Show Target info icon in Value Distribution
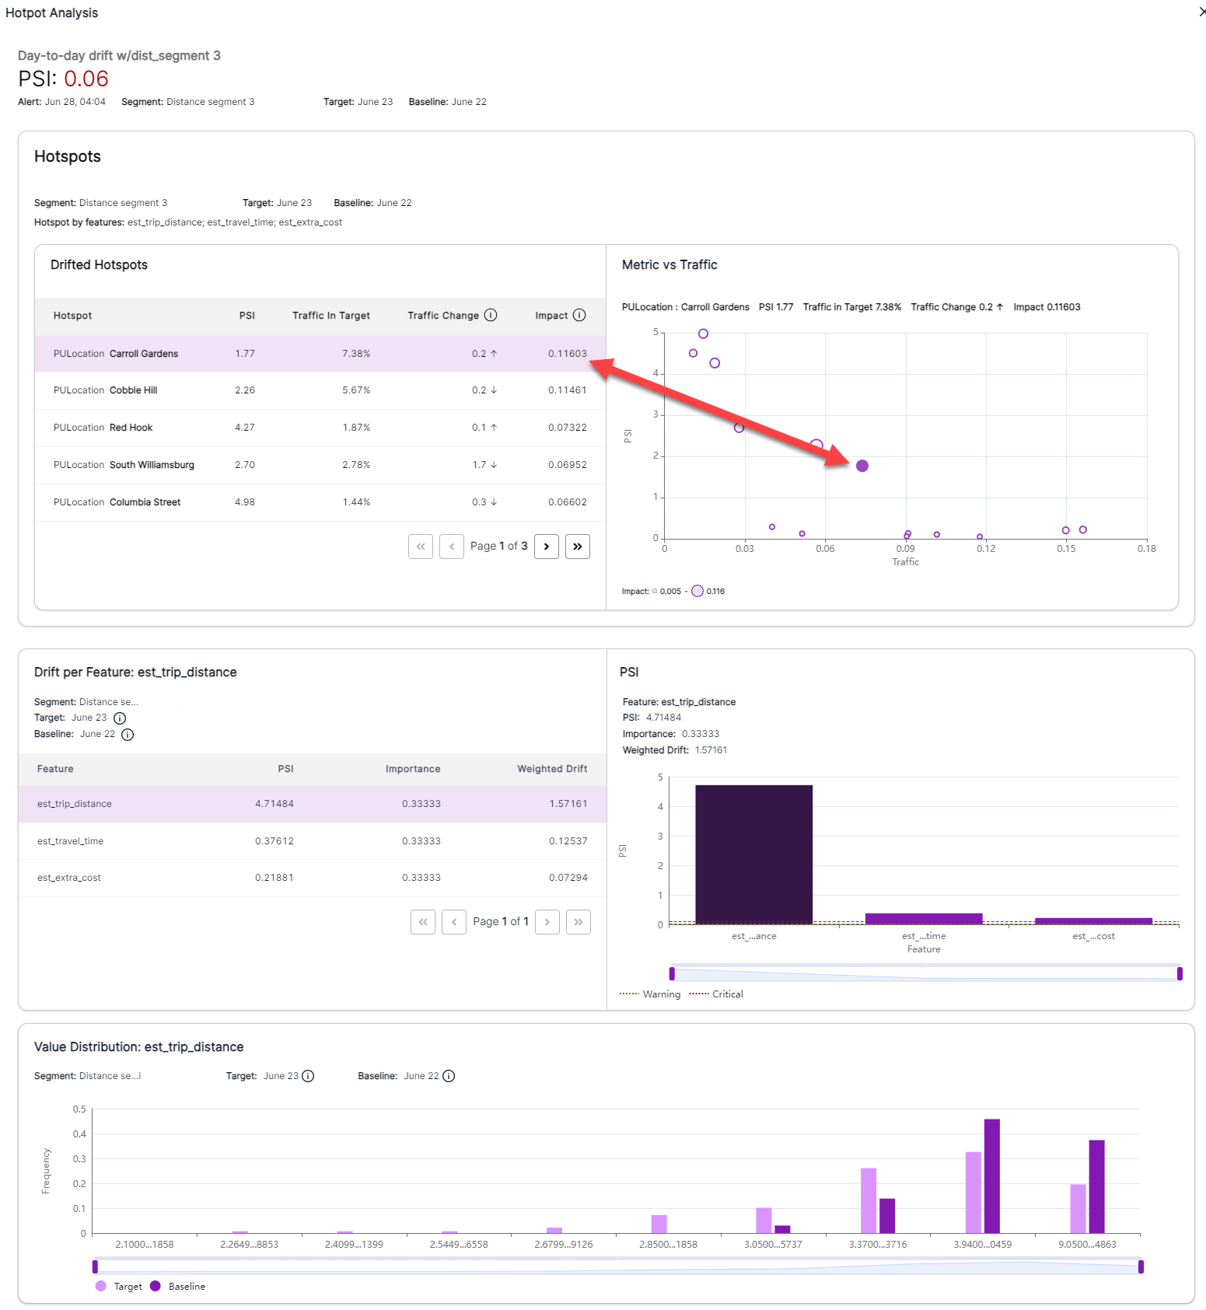 [308, 1076]
